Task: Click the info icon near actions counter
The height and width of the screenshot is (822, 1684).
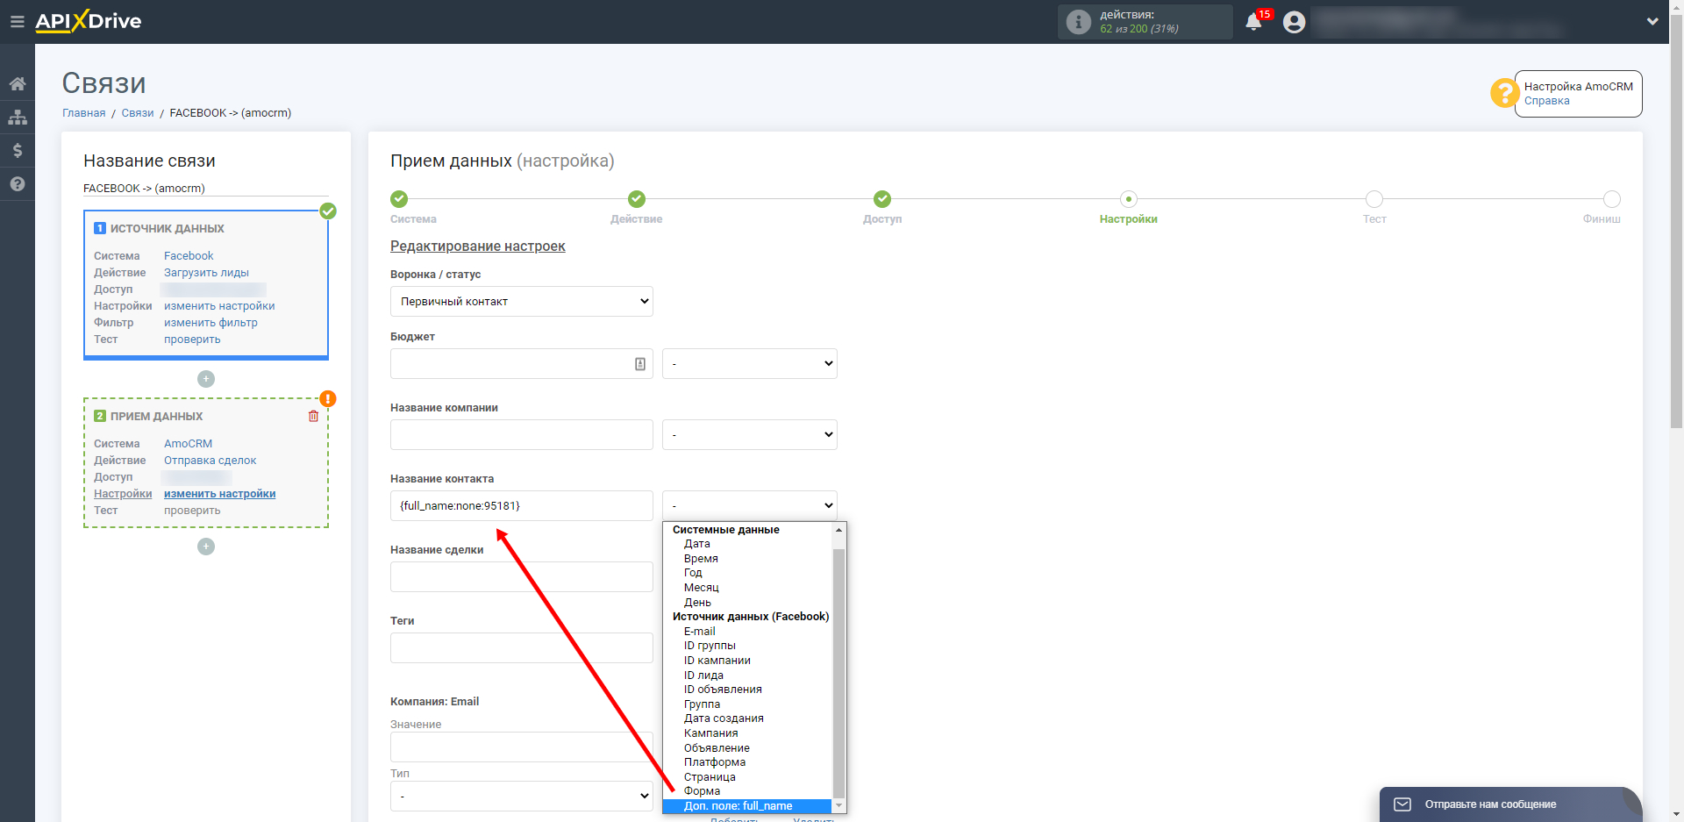Action: [1078, 22]
